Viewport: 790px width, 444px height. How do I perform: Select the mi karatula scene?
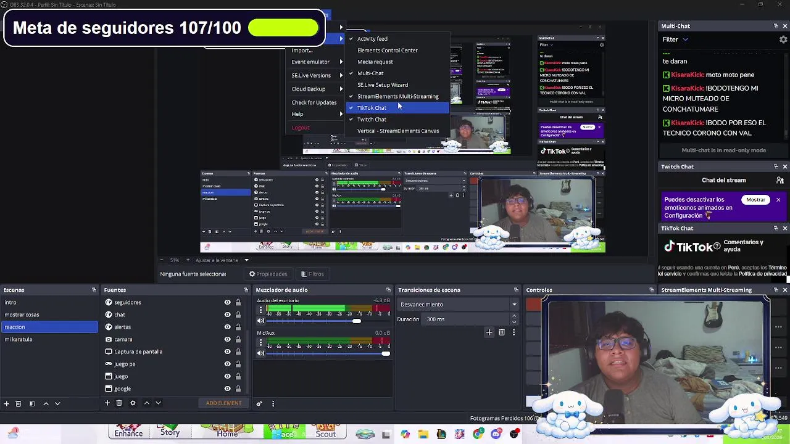point(49,339)
